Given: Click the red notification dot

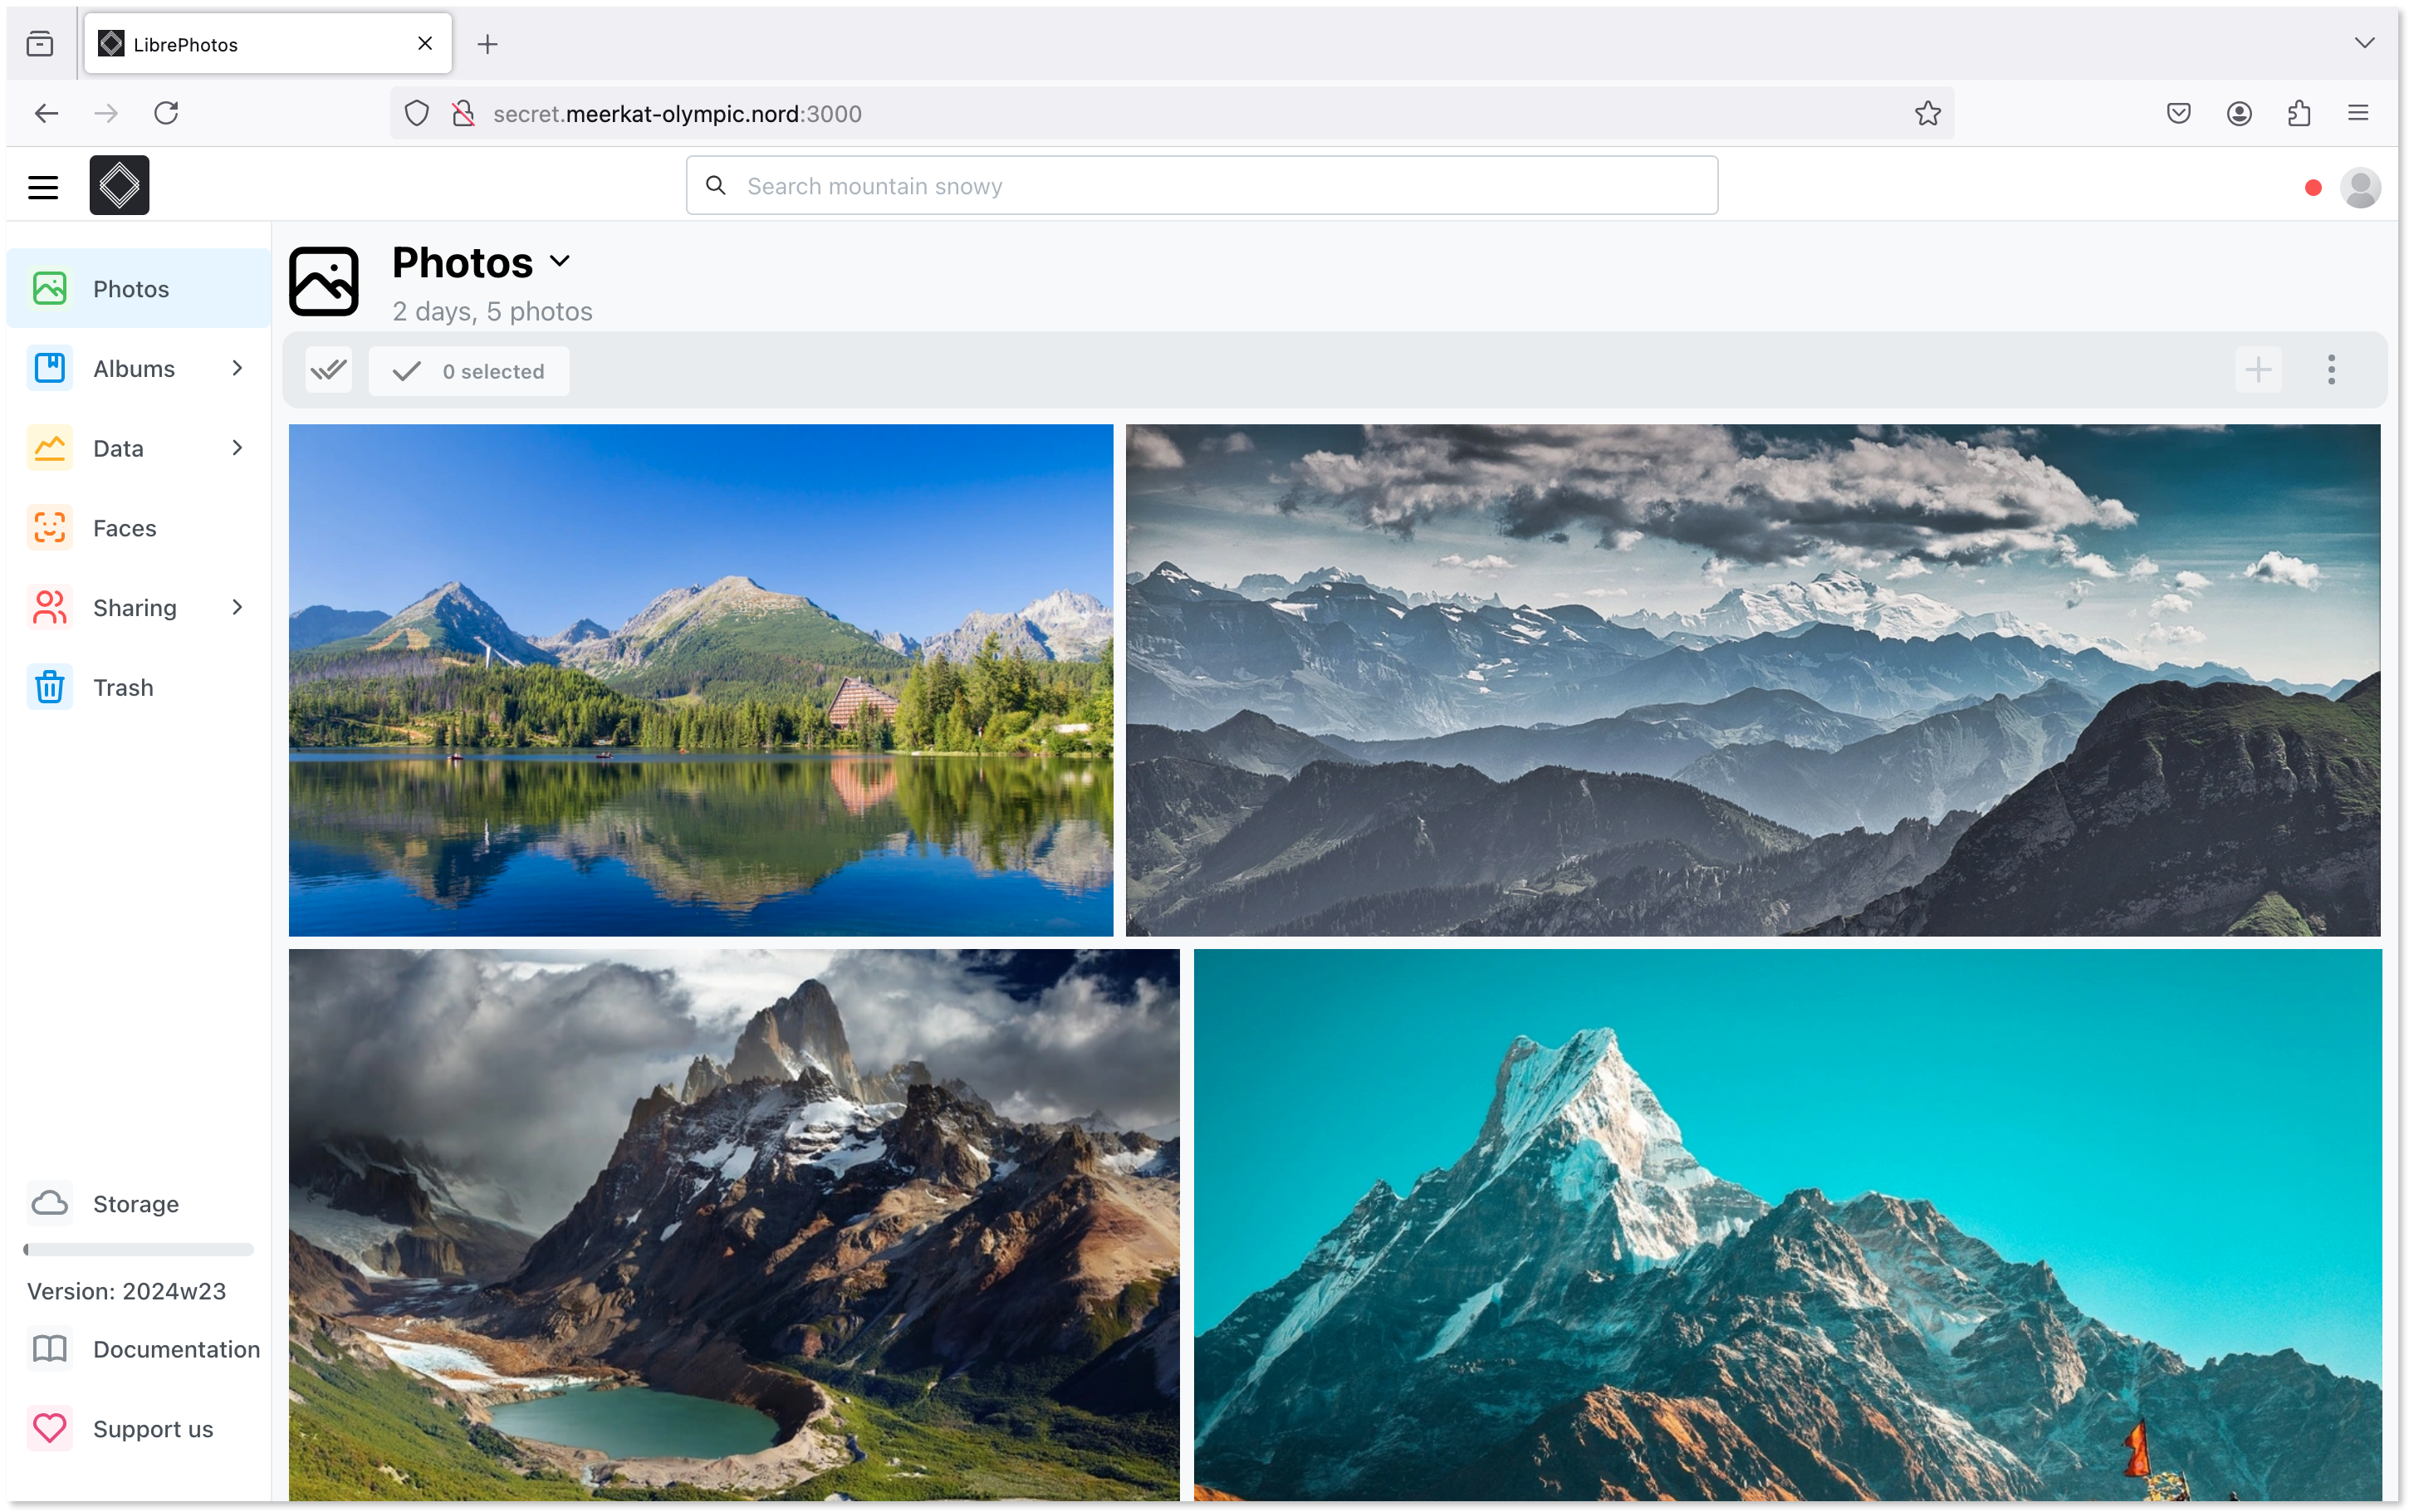Looking at the screenshot, I should pyautogui.click(x=2312, y=188).
